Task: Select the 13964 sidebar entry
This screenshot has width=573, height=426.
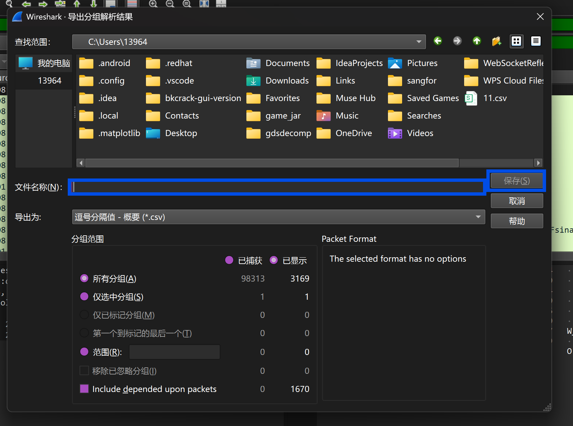Action: tap(44, 80)
